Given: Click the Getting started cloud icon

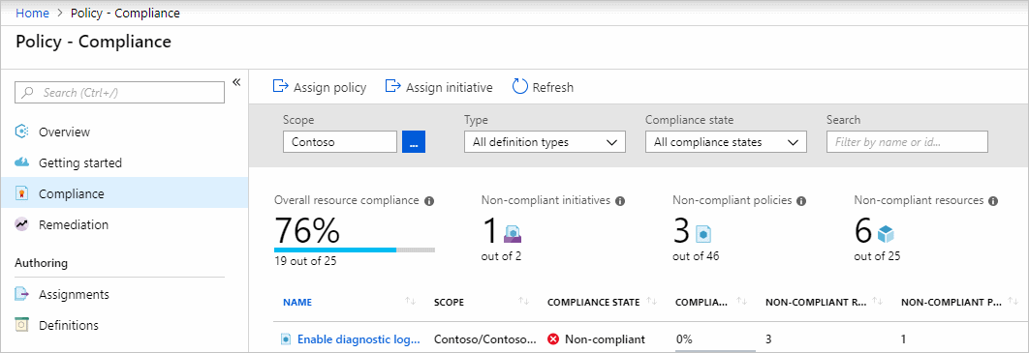Looking at the screenshot, I should [22, 162].
